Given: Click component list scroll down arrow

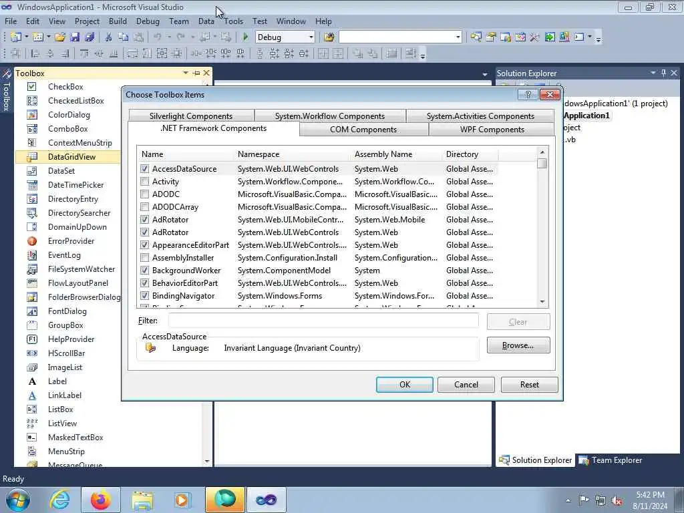Looking at the screenshot, I should point(542,302).
